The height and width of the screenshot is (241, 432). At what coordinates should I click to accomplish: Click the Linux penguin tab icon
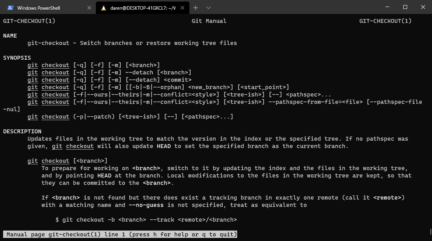click(x=104, y=8)
